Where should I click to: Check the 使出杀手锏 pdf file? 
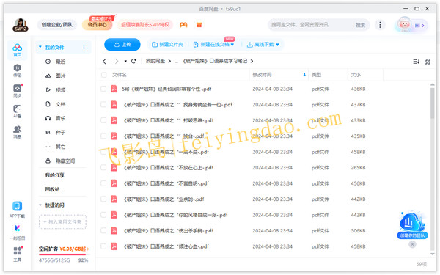[x=103, y=231]
